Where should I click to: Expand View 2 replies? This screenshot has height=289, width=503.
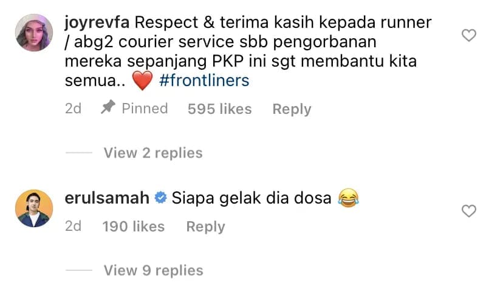(x=153, y=153)
